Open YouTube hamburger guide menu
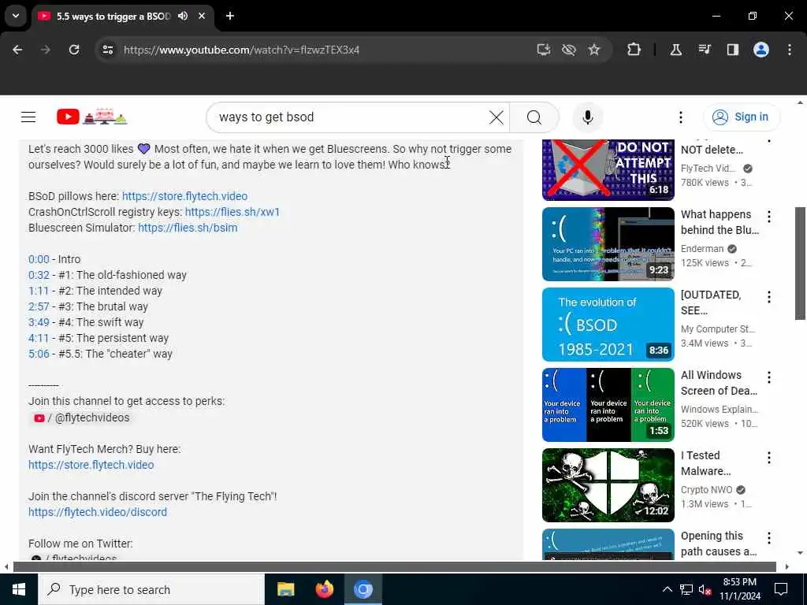 (28, 117)
